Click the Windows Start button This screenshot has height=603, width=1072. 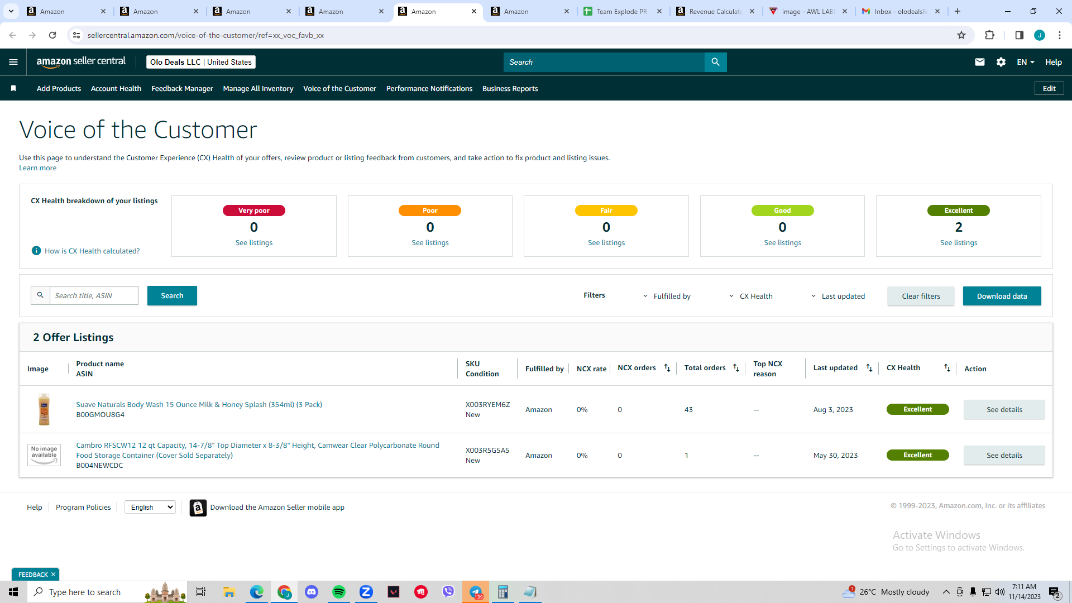[13, 592]
